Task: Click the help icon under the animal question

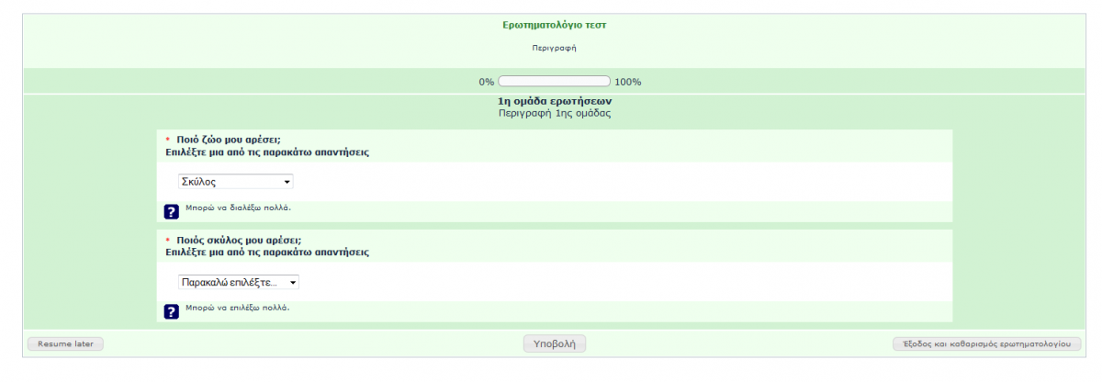Action: 171,211
